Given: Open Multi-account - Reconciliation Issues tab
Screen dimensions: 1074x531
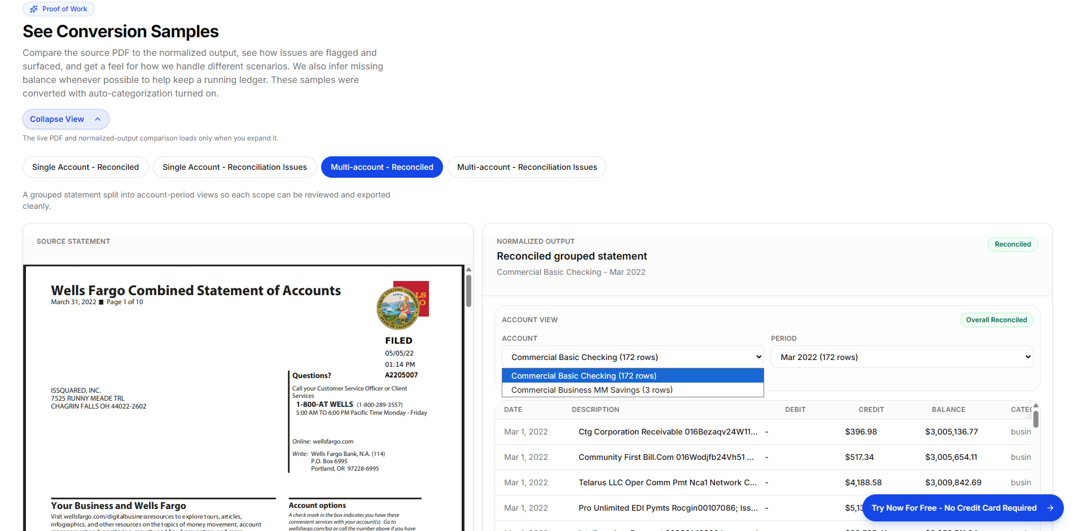Looking at the screenshot, I should point(527,167).
